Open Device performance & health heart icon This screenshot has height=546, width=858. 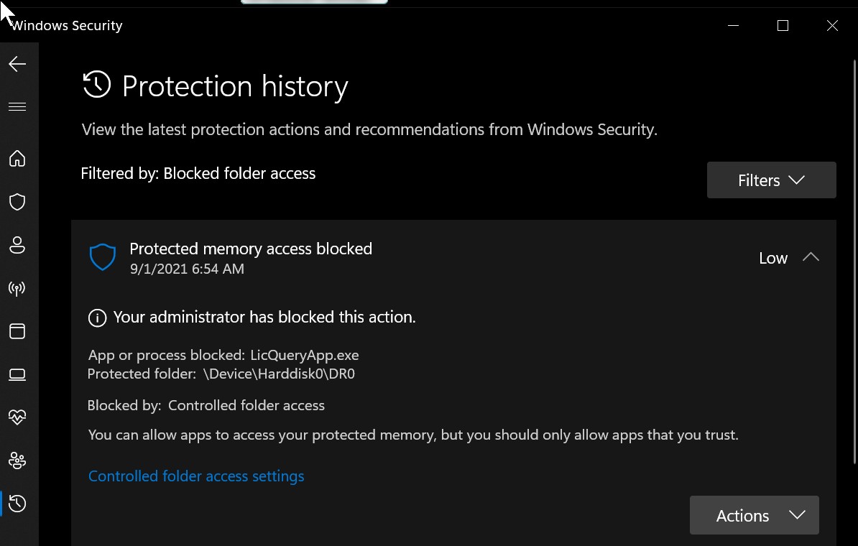[17, 417]
